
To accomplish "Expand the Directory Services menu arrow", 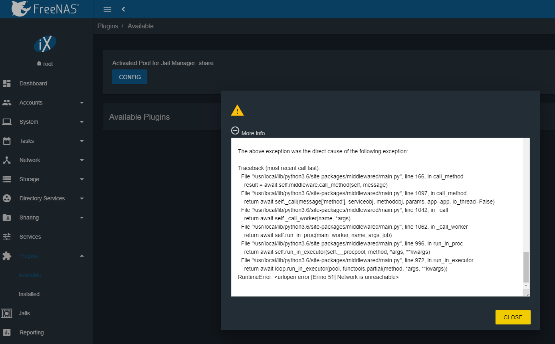I will 82,198.
